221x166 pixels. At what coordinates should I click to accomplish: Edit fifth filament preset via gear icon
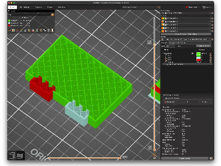[x=212, y=31]
